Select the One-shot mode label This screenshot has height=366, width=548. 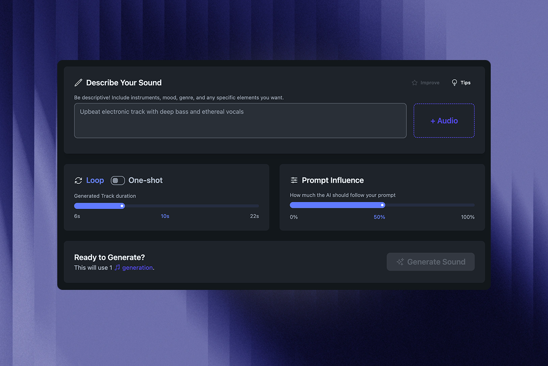click(x=146, y=181)
